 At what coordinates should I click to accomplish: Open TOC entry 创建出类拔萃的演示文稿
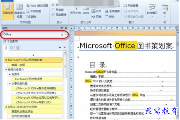[x=105, y=104]
